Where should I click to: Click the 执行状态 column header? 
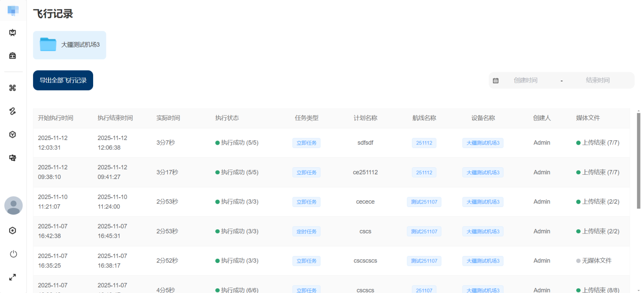pyautogui.click(x=227, y=118)
